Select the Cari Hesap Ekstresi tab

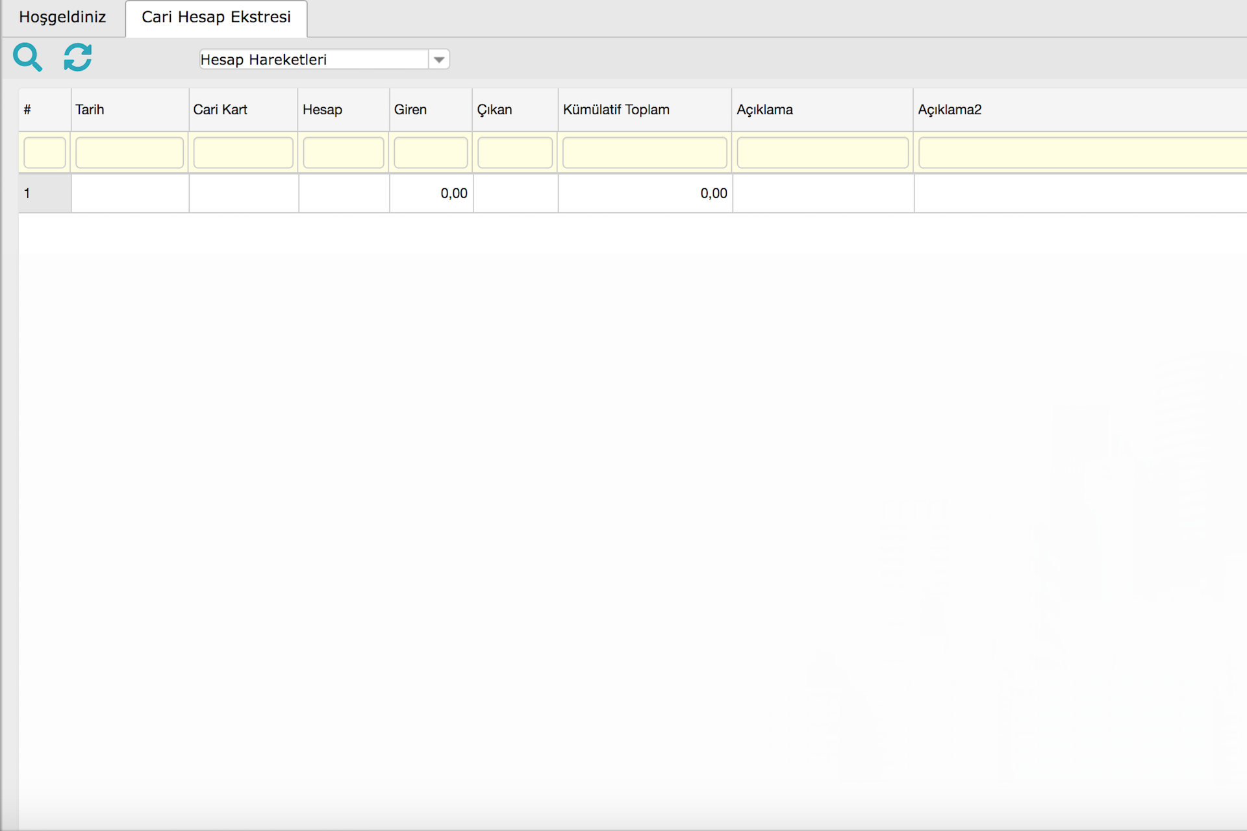[x=216, y=18]
